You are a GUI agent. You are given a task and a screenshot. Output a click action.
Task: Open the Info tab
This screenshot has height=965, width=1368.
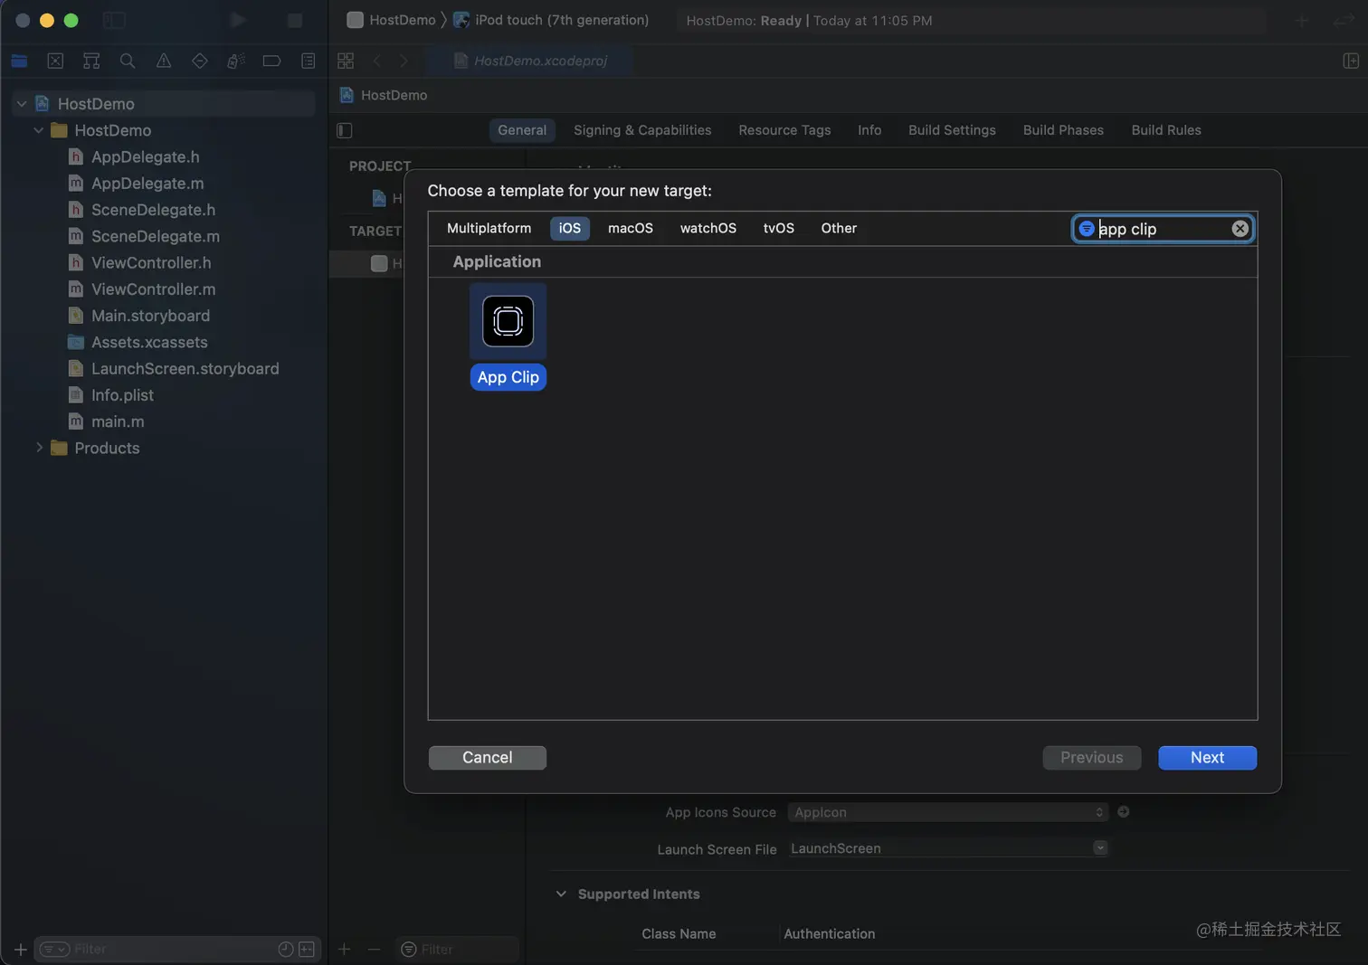click(869, 130)
